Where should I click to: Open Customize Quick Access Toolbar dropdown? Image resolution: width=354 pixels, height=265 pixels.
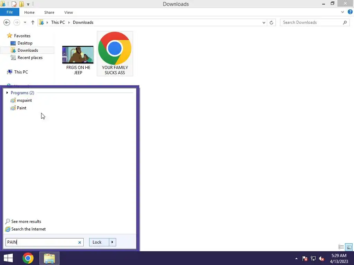pyautogui.click(x=28, y=4)
